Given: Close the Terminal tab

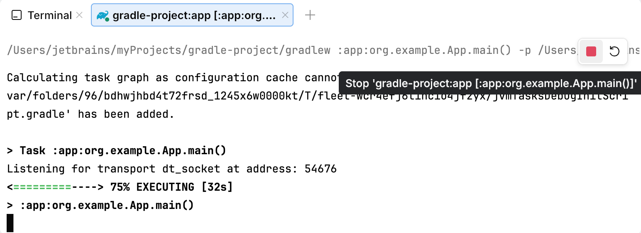Looking at the screenshot, I should [79, 16].
